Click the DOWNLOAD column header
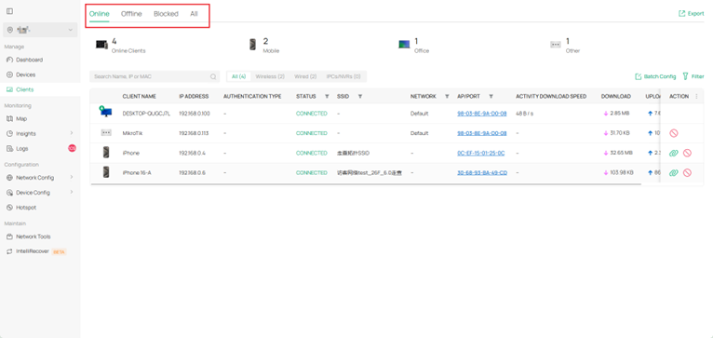The height and width of the screenshot is (338, 713). (x=615, y=97)
